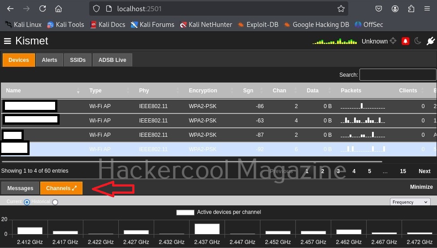The height and width of the screenshot is (248, 437).
Task: Click the 2.412 GHz channel bar
Action: pyautogui.click(x=30, y=231)
